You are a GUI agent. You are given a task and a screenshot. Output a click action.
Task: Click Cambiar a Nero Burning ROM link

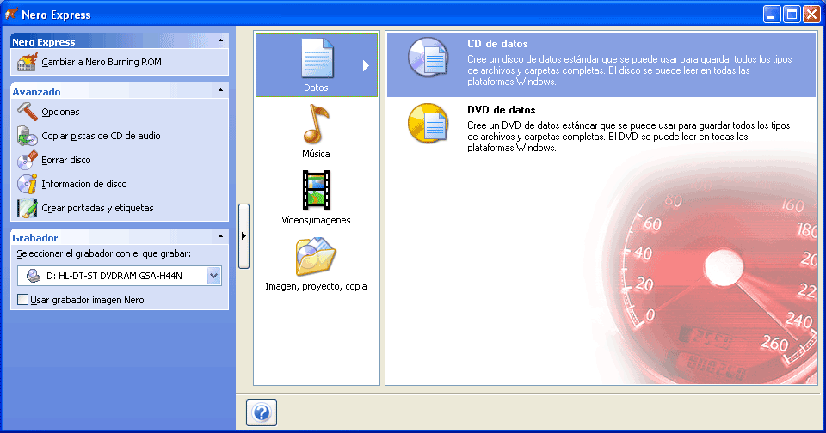(101, 62)
